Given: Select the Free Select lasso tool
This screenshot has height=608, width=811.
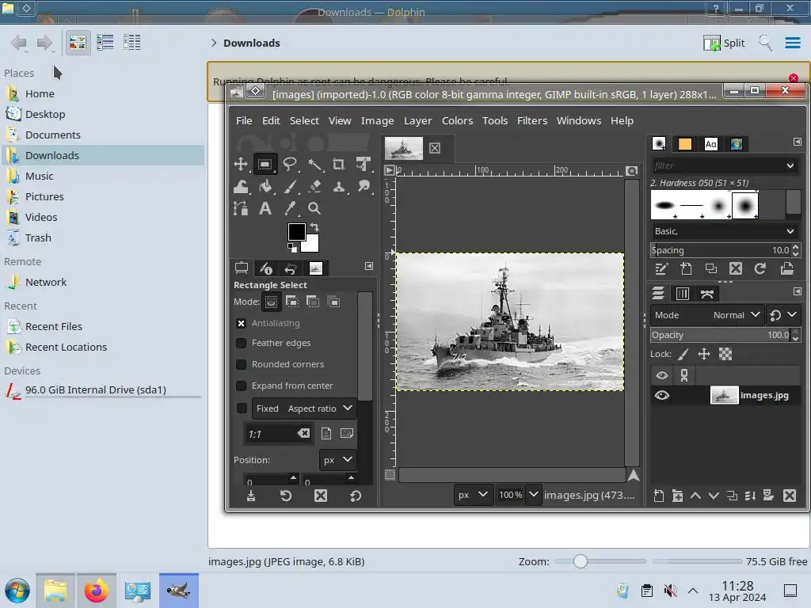Looking at the screenshot, I should pos(290,165).
